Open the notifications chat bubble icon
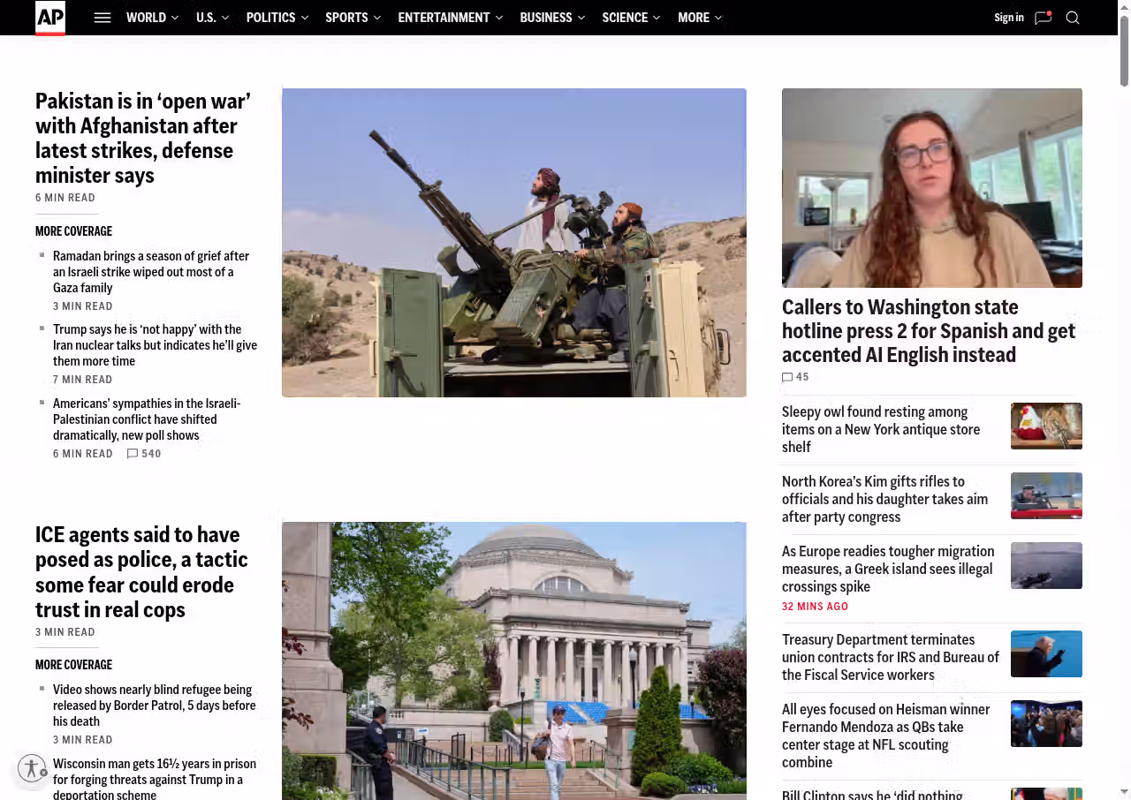Screen dimensions: 1131x800 tap(1043, 18)
